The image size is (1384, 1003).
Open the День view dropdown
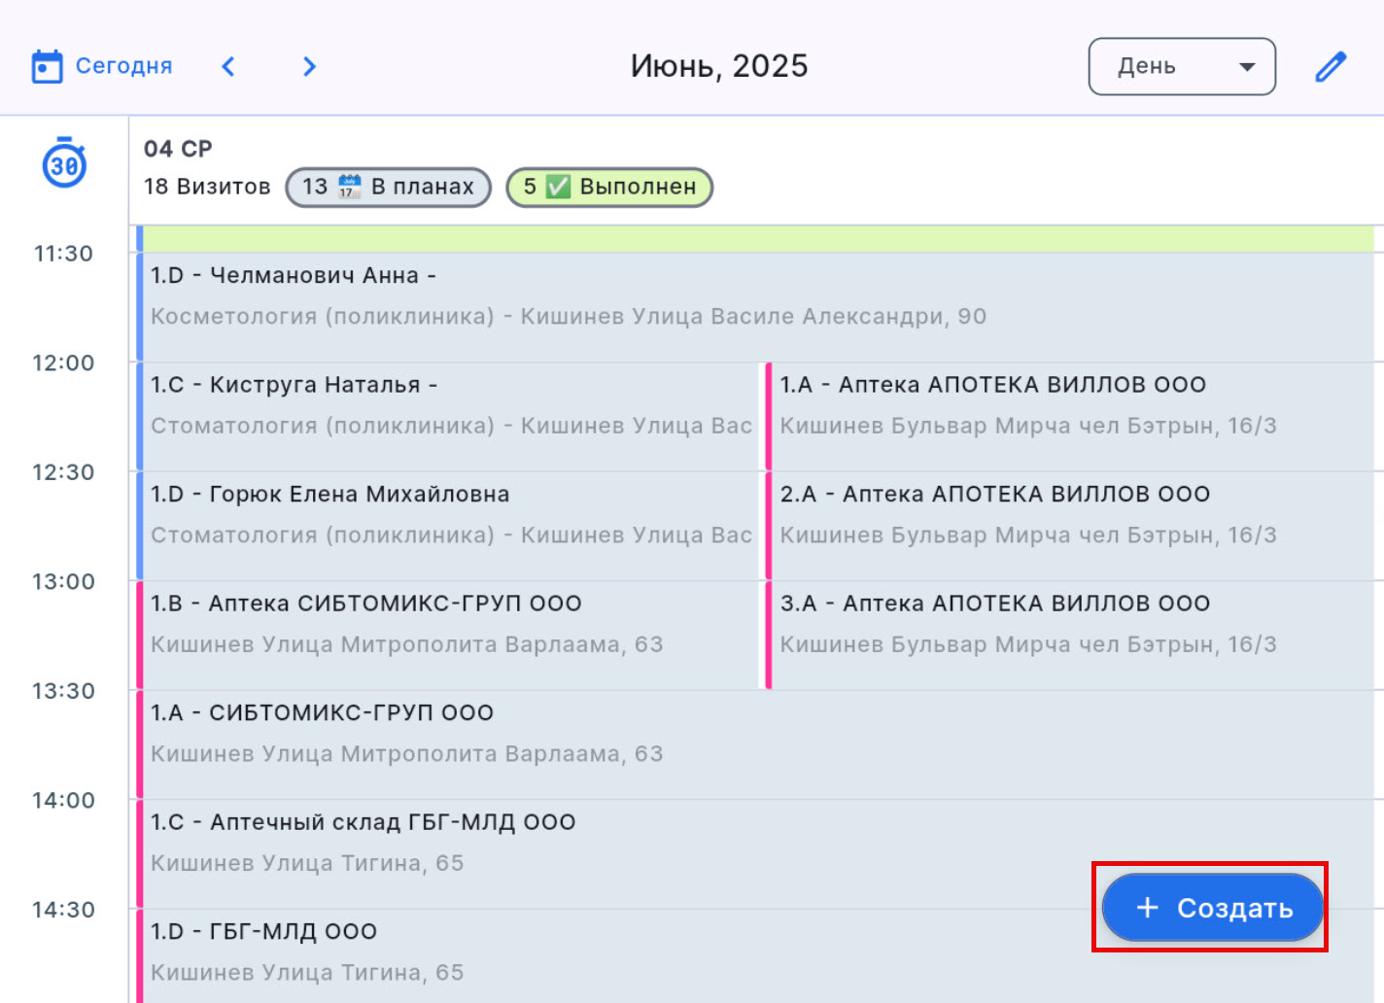click(1182, 66)
